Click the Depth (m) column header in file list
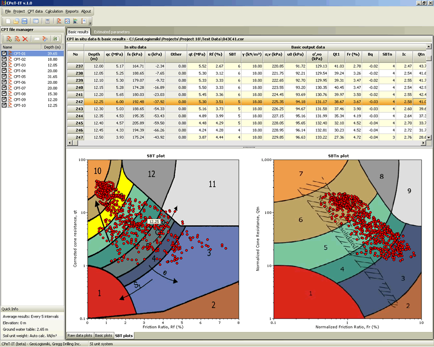434x347 pixels. (x=52, y=47)
